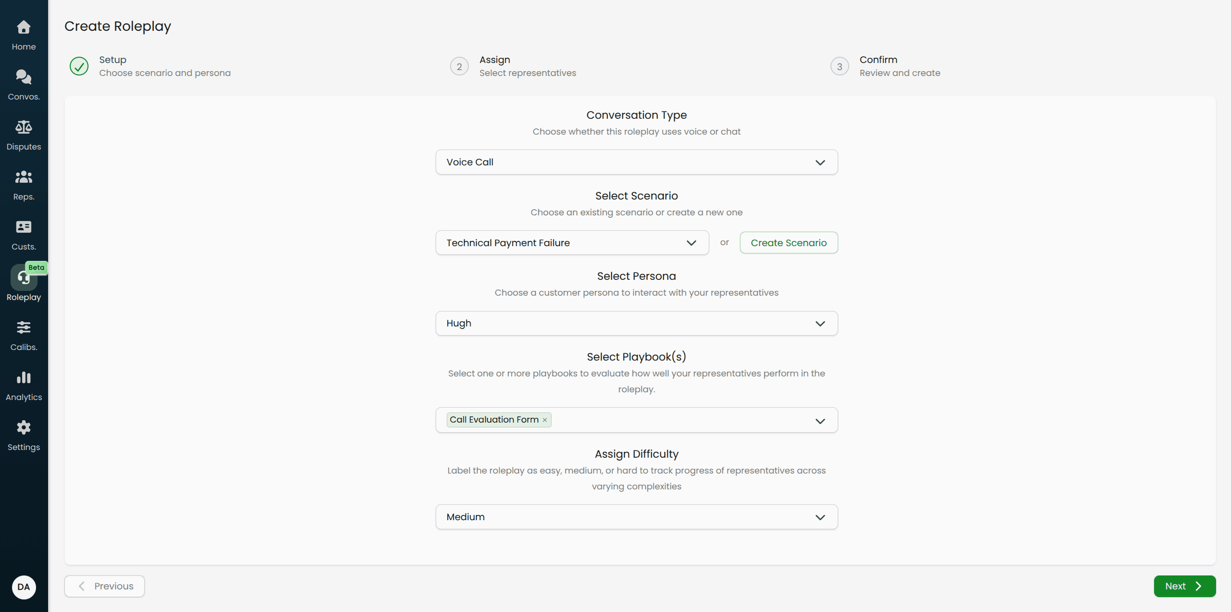Open Settings from the sidebar
The image size is (1231, 612).
coord(24,435)
